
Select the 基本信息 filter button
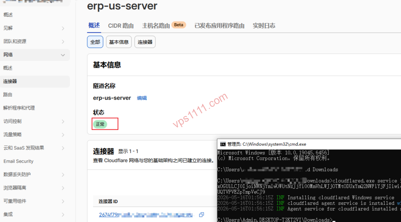[119, 42]
